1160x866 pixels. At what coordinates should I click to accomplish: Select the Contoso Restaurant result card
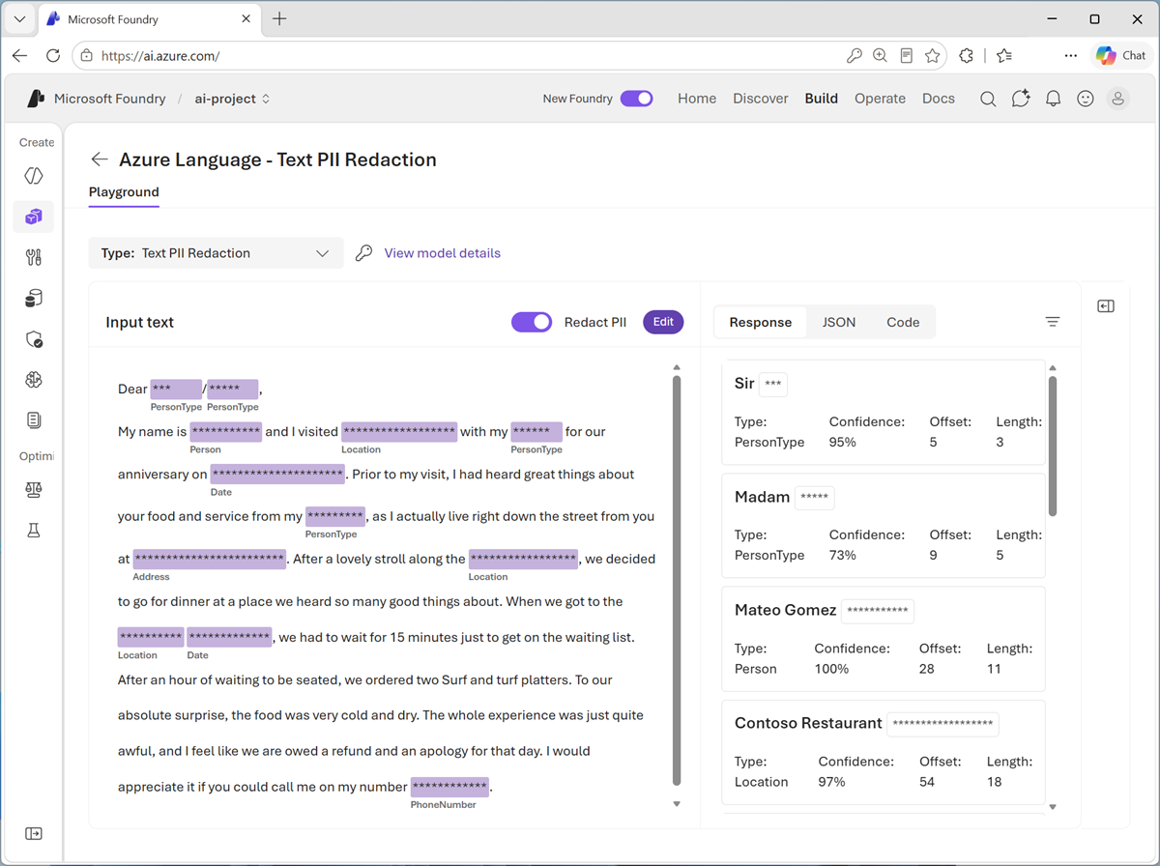pyautogui.click(x=884, y=752)
